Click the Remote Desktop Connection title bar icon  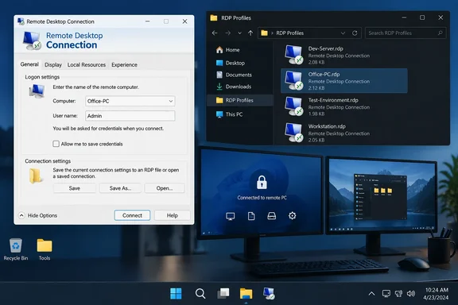(21, 21)
